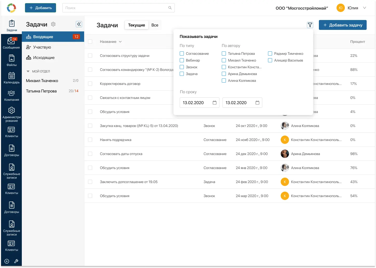Check the Звонок type filter
Screen dimensions: 376x268
(182, 67)
